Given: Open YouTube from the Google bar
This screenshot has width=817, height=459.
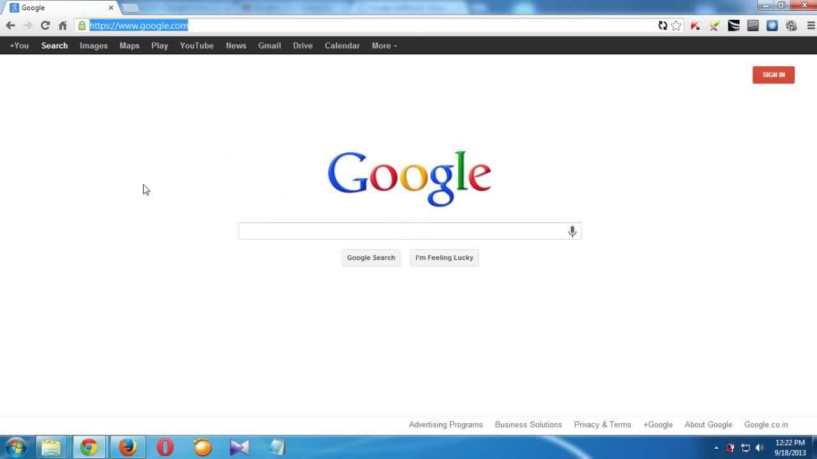Looking at the screenshot, I should (x=197, y=46).
